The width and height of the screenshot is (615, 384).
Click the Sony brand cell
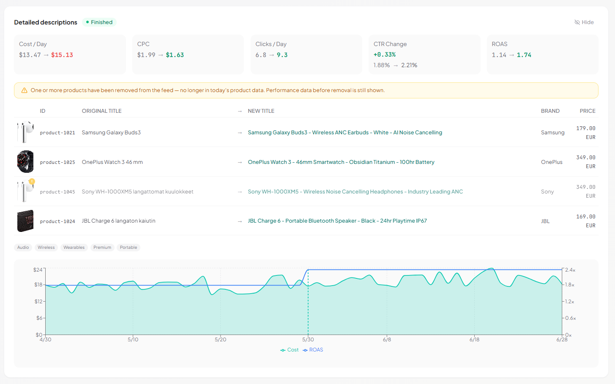point(547,192)
